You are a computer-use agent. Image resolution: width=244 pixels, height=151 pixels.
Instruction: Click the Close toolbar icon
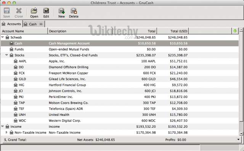[19, 11]
